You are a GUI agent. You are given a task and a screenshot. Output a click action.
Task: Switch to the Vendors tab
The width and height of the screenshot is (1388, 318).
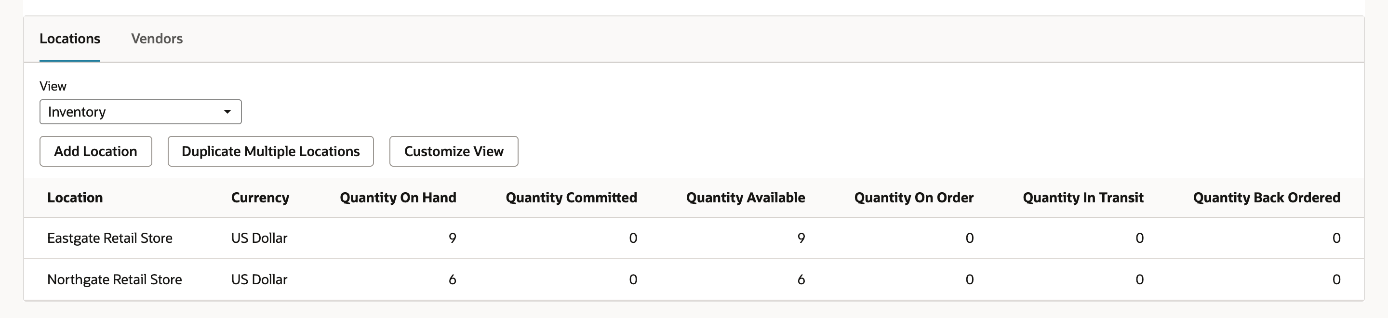[157, 39]
